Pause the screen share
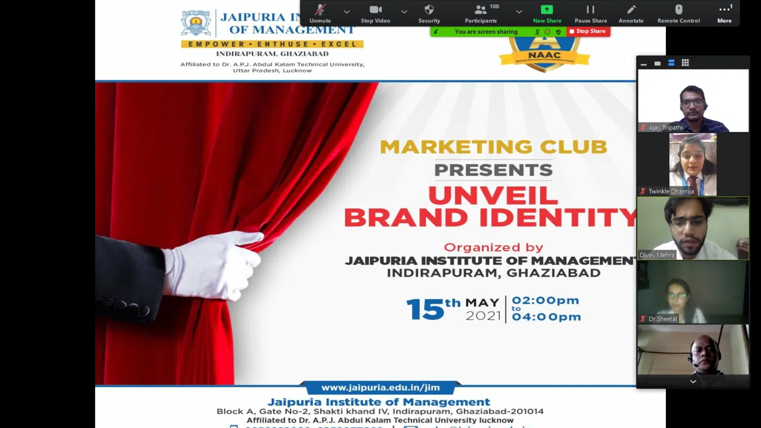Viewport: 761px width, 428px height. [591, 13]
